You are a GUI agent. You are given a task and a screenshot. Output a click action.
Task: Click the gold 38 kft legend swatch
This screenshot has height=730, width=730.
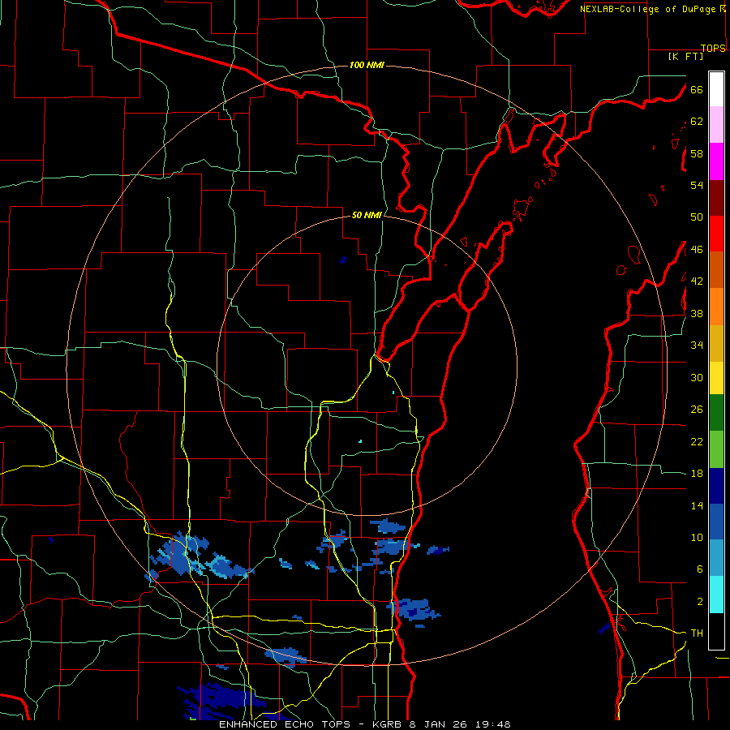tap(716, 343)
